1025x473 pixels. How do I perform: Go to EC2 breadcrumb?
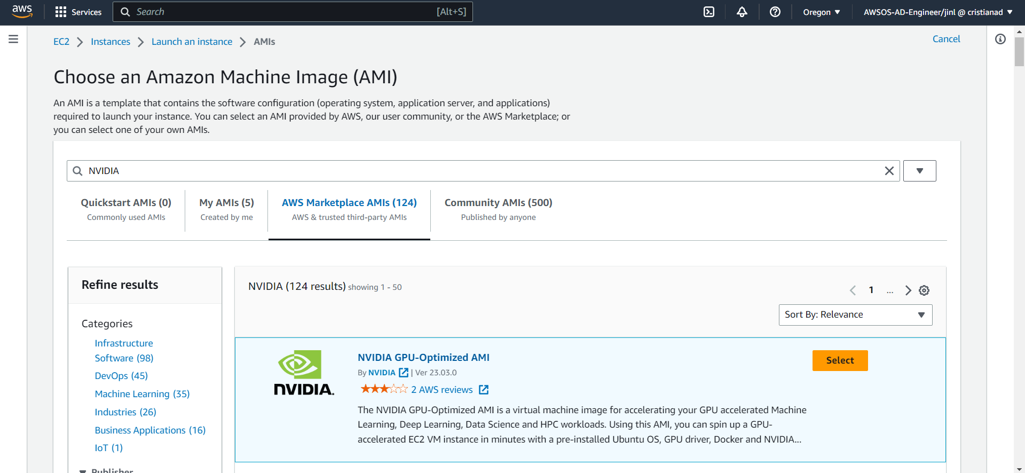tap(61, 42)
